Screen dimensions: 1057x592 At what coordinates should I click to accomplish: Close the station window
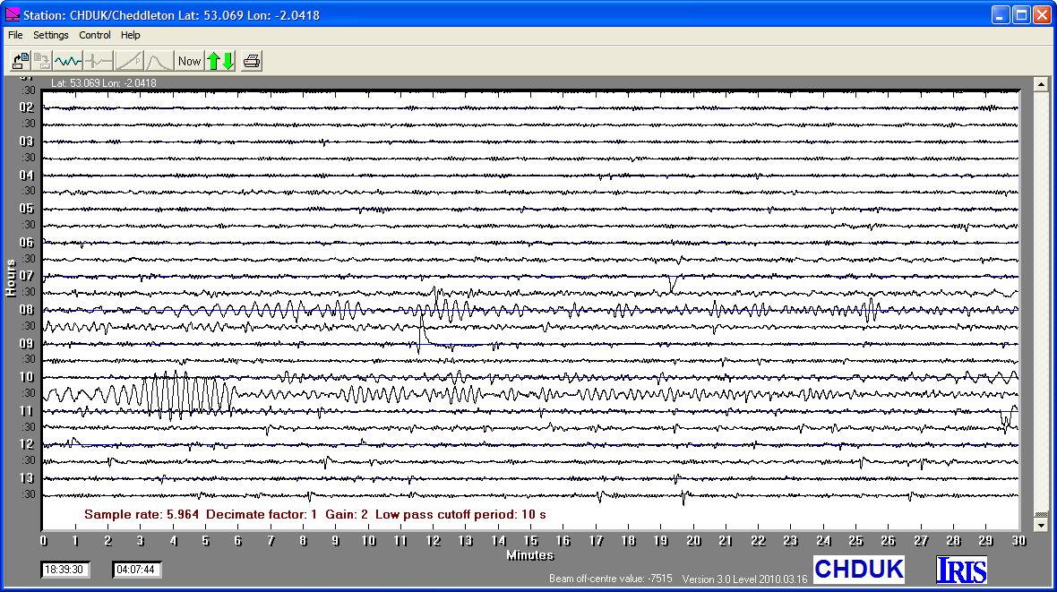click(1042, 15)
